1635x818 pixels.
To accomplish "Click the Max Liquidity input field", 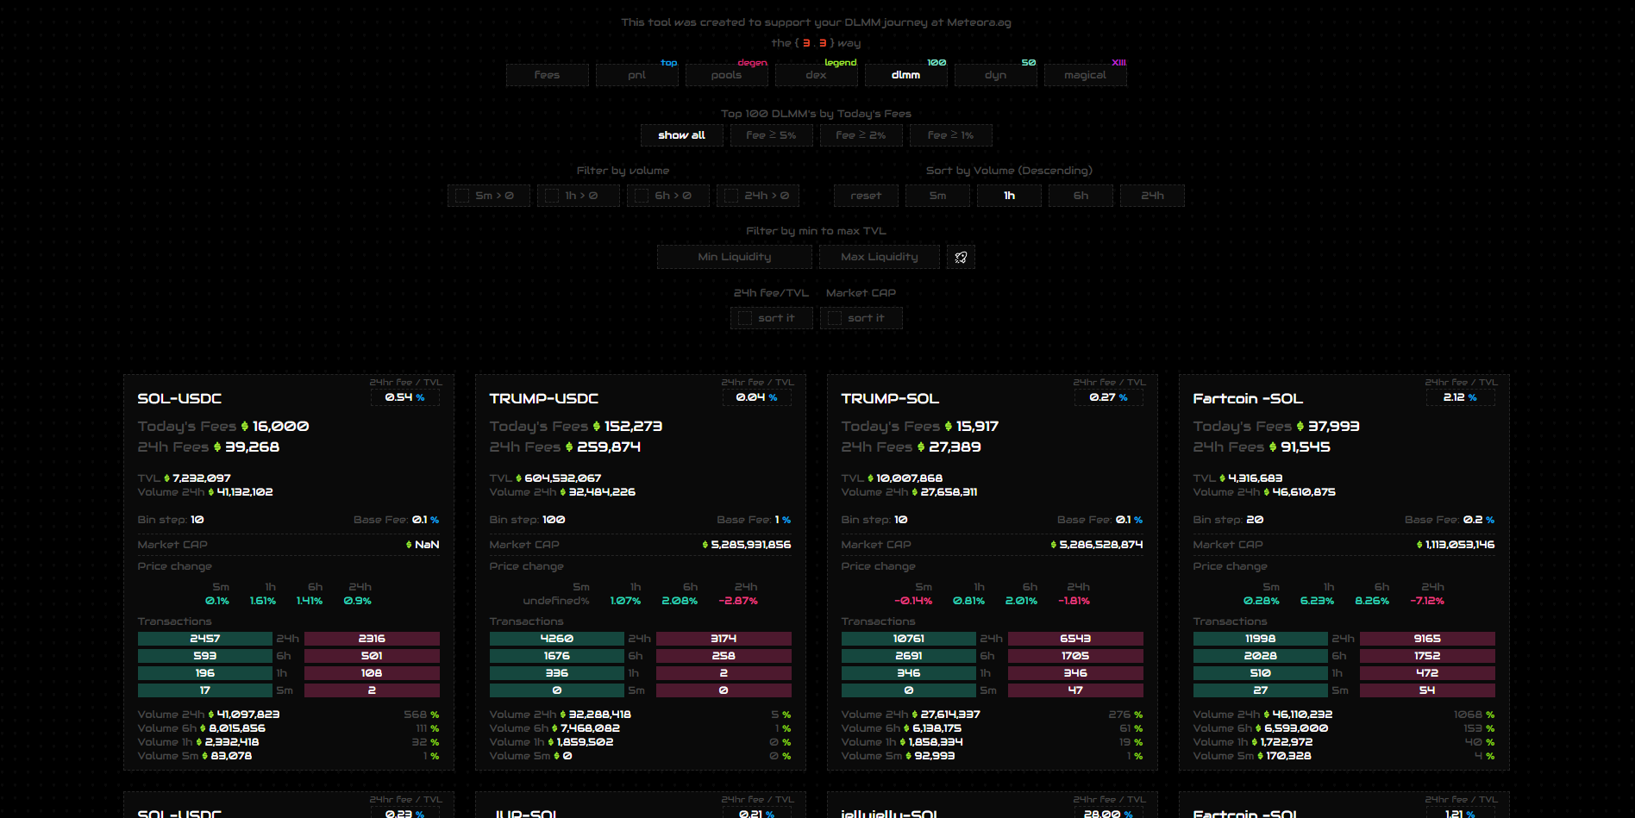I will [880, 257].
